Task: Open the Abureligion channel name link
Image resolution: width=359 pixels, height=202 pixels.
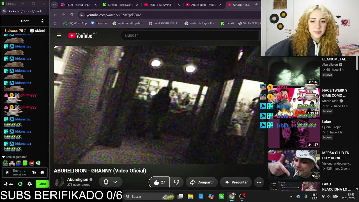Action: [x=78, y=179]
